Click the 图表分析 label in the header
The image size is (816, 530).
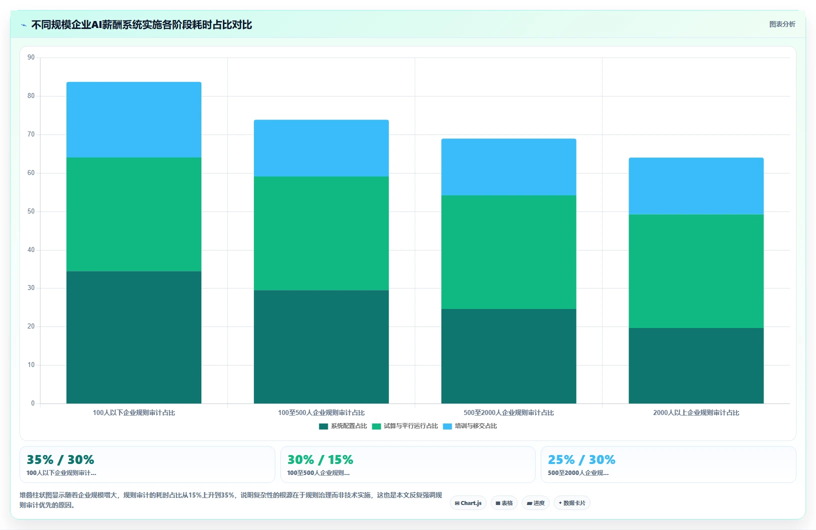click(782, 24)
